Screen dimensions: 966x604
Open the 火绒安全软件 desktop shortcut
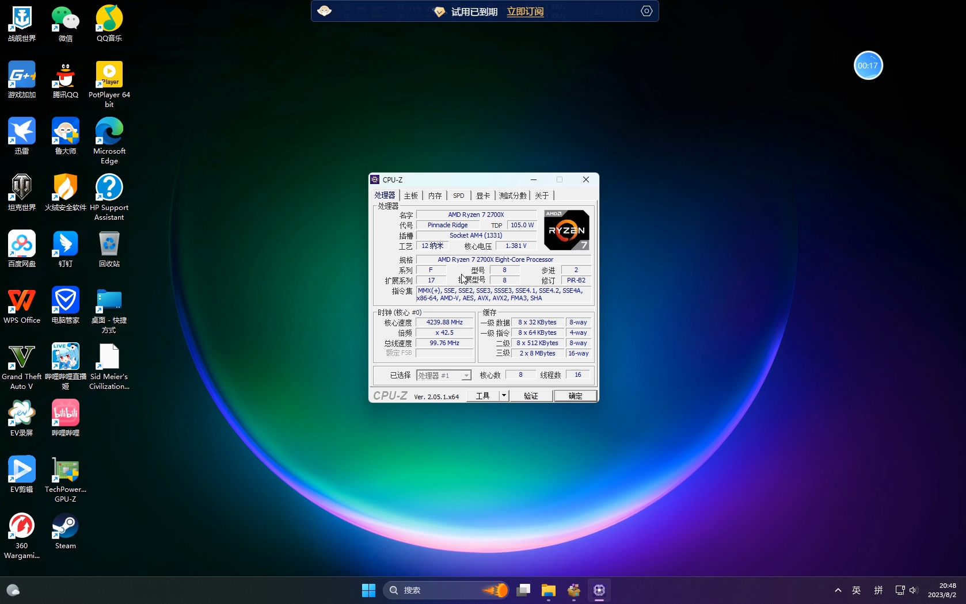(66, 192)
